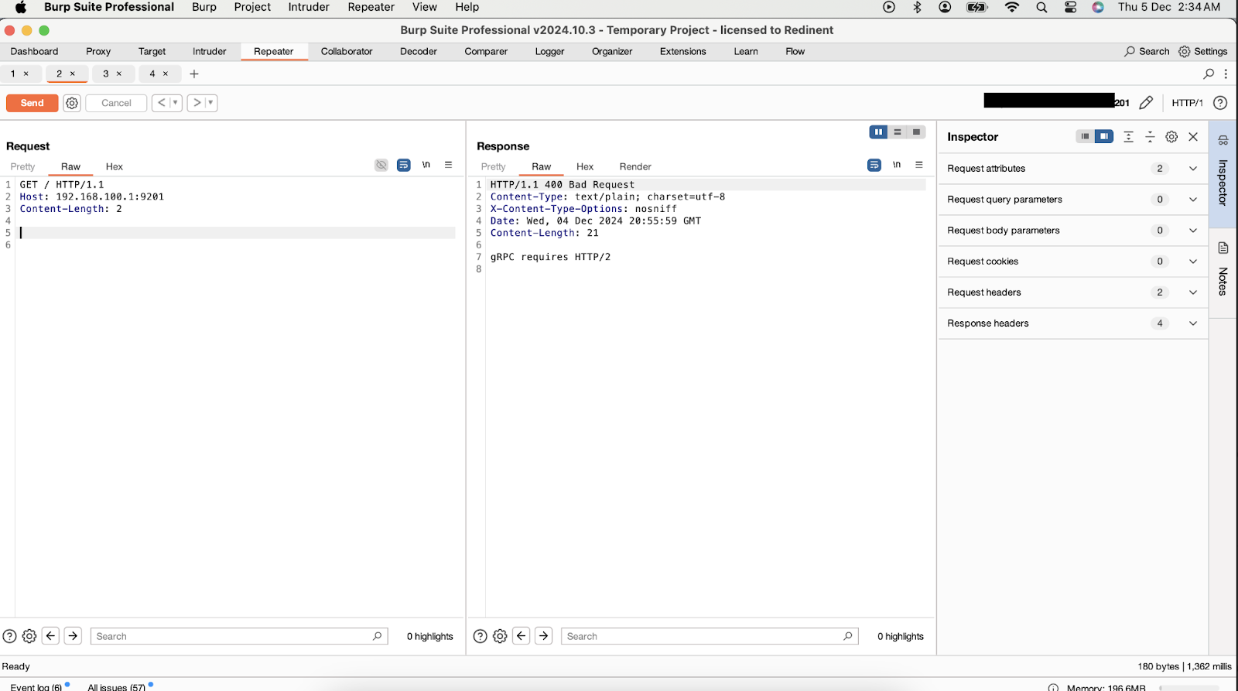Open the Repeater request settings gear
Image resolution: width=1238 pixels, height=691 pixels.
(72, 103)
